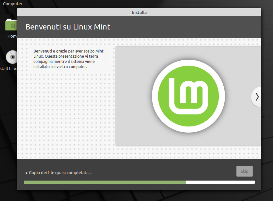The height and width of the screenshot is (201, 273).
Task: Open the Home folder desktop icon
Action: tap(11, 25)
